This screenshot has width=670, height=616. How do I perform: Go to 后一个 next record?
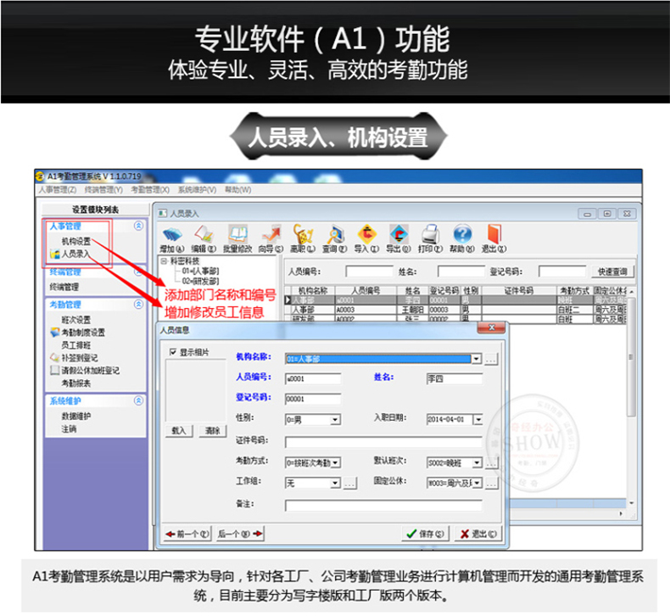click(x=240, y=534)
